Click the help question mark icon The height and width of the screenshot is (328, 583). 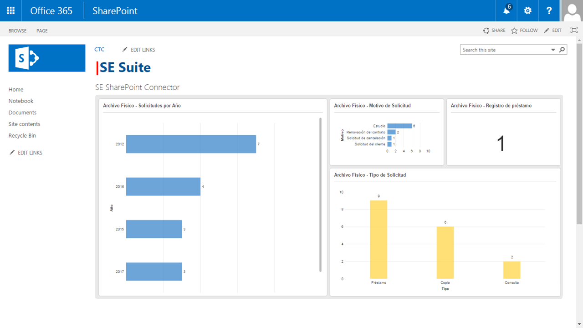548,10
